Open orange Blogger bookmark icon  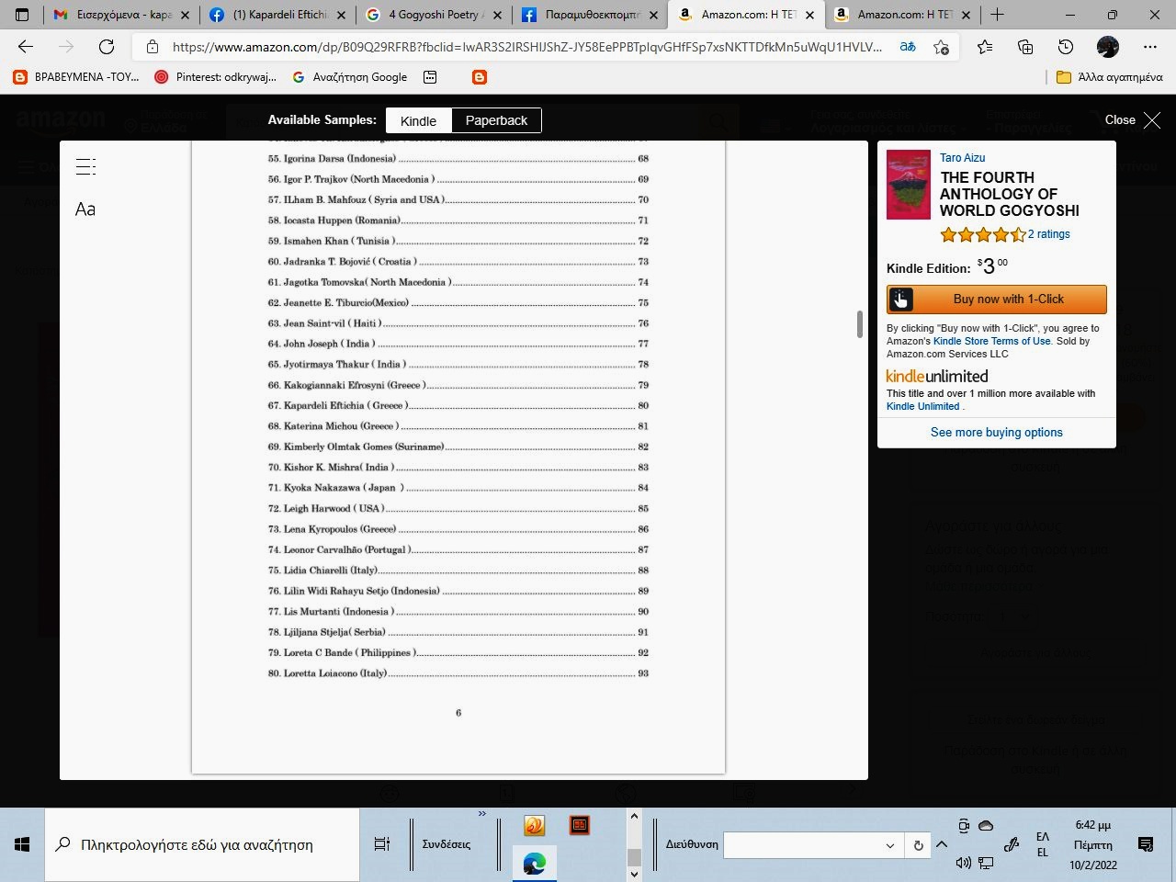(480, 77)
